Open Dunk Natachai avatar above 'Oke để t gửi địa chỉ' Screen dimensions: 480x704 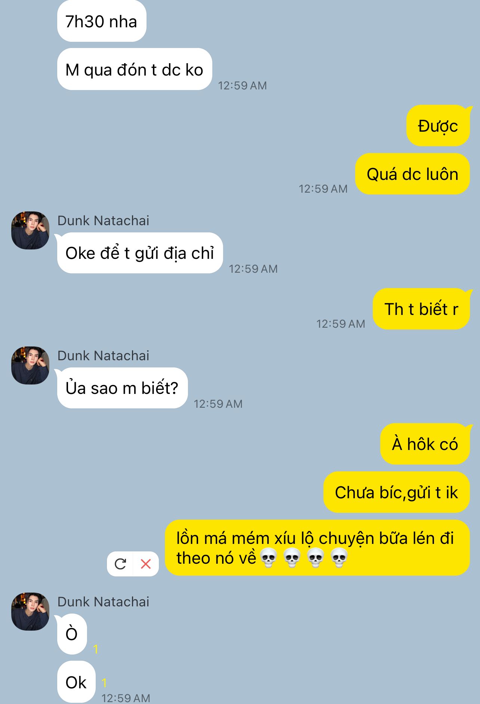click(30, 230)
